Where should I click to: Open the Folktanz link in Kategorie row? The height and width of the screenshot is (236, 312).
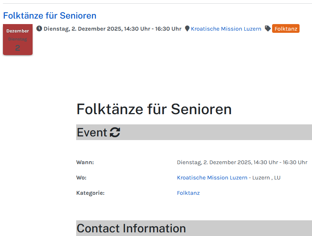click(x=188, y=193)
